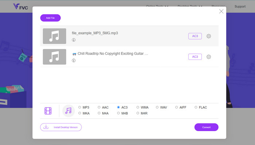Click file name file_example_MP3_5MG.mp3
Screen dimensions: 255x145
click(x=95, y=33)
